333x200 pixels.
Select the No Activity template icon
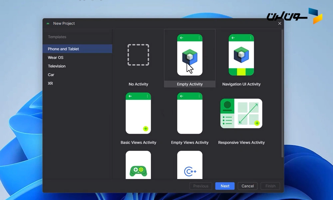[x=138, y=55]
